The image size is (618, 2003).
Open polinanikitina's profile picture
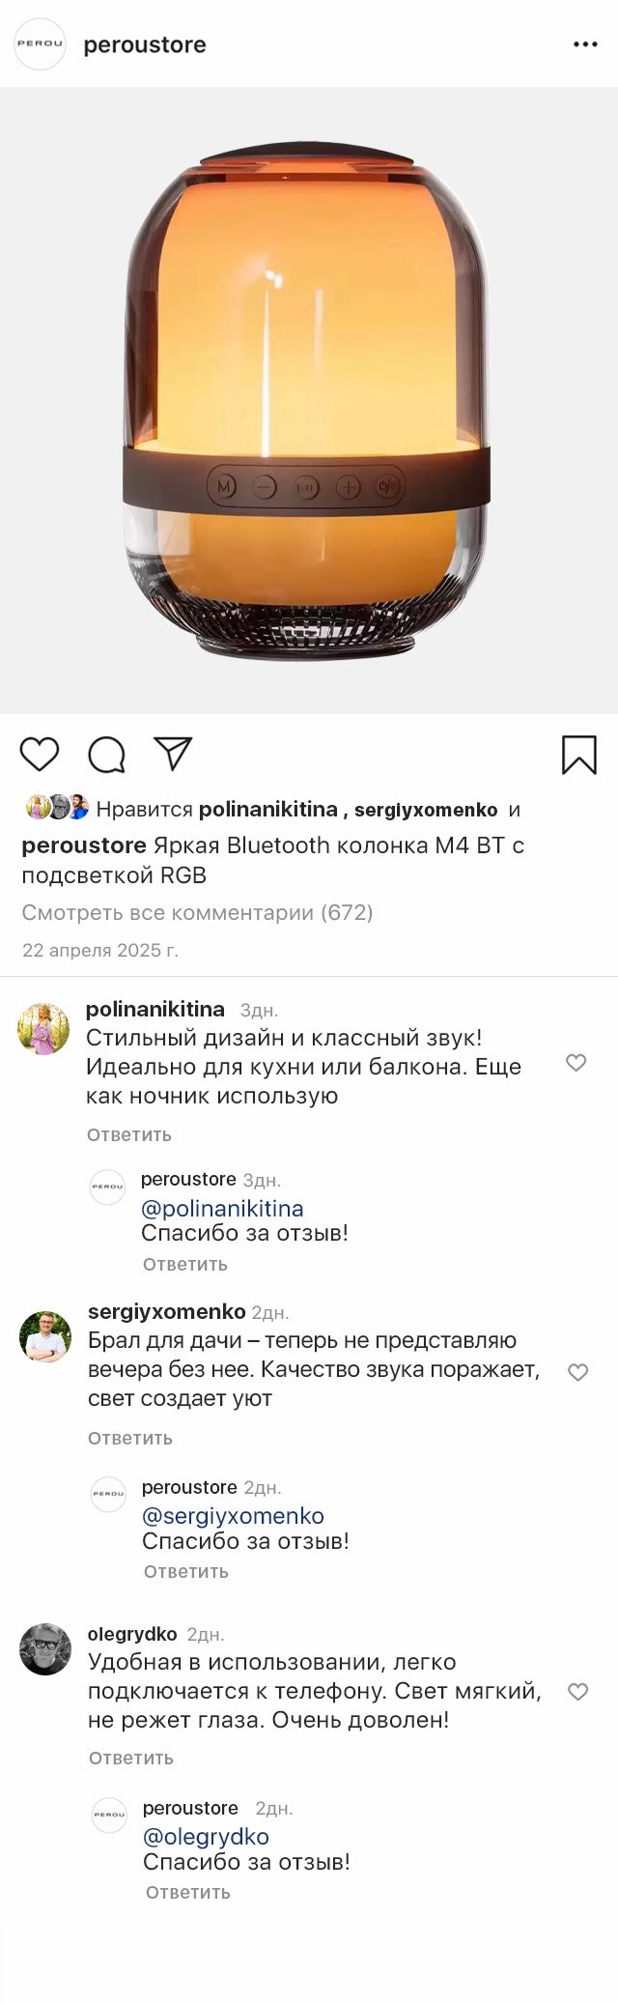click(43, 1029)
